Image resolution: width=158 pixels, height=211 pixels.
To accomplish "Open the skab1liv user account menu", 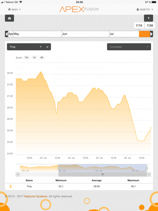I will coord(145,9).
